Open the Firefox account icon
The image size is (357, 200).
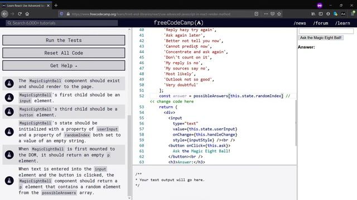(x=328, y=14)
